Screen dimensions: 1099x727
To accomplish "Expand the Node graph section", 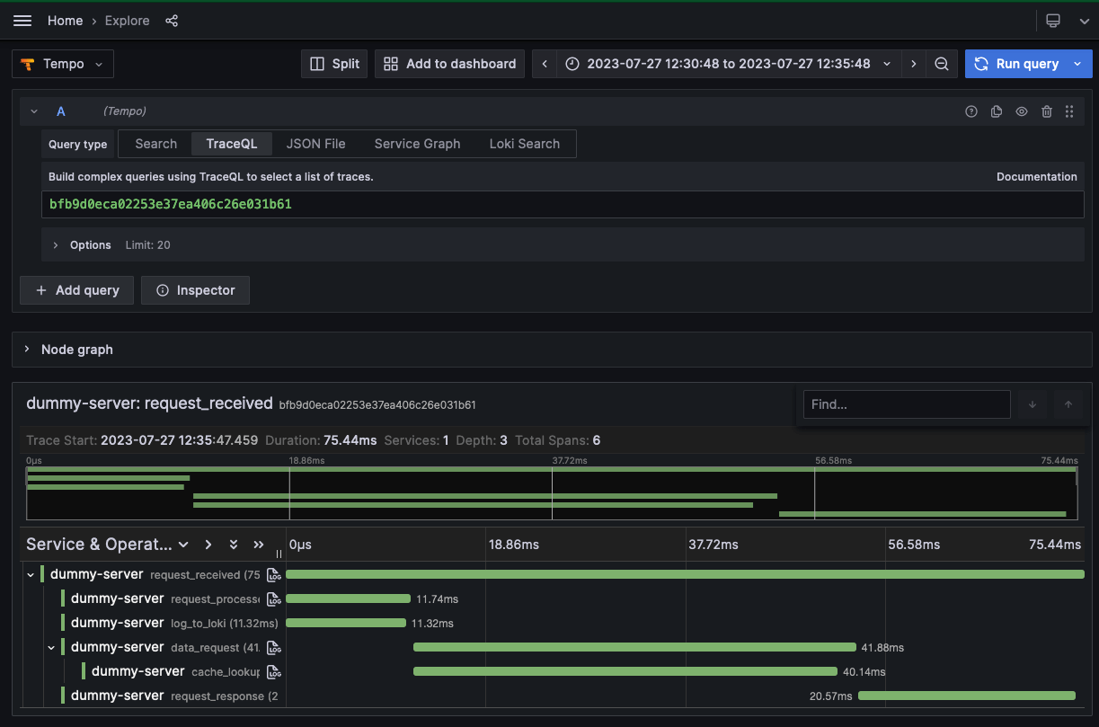I will 27,350.
